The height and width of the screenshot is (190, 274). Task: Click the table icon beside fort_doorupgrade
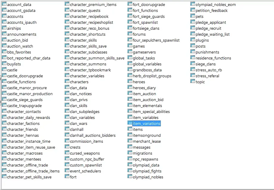pos(130,4)
